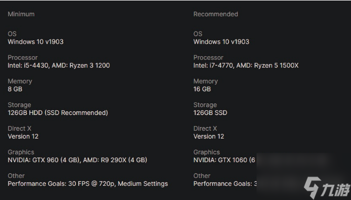351x200 pixels.
Task: Click Intel i7-4770 Ryzen 5 1500X text
Action: [x=246, y=66]
